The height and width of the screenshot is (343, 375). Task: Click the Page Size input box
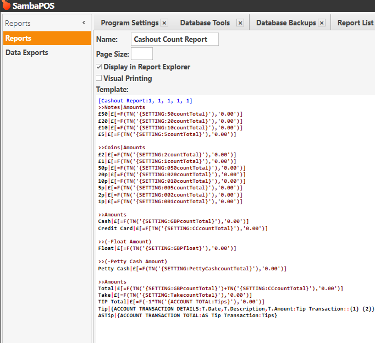(141, 54)
